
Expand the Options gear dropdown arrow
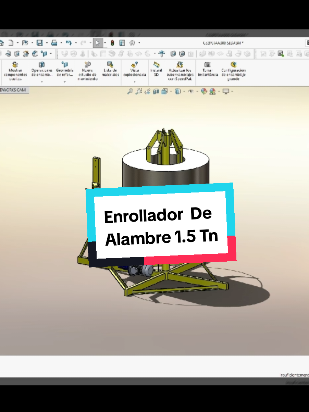click(139, 43)
